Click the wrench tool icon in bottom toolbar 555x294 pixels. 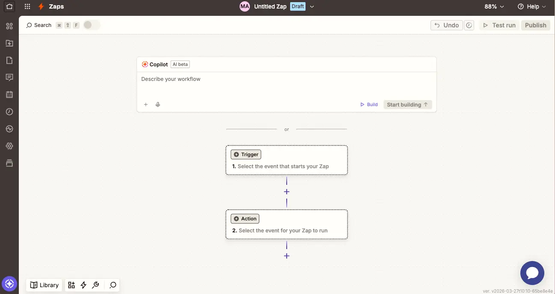pyautogui.click(x=95, y=285)
